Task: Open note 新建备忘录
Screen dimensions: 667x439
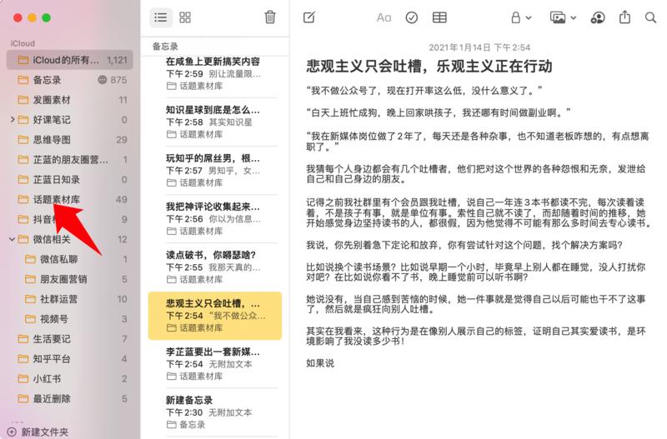Action: coord(215,412)
